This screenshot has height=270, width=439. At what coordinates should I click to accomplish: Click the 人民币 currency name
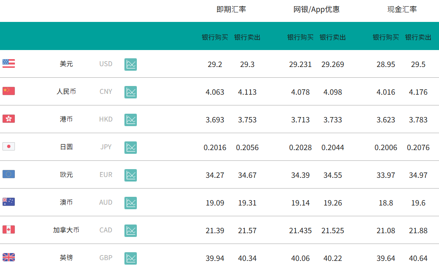coord(67,92)
